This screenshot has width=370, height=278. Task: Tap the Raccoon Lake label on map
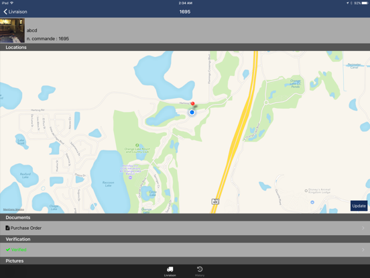[x=109, y=184]
